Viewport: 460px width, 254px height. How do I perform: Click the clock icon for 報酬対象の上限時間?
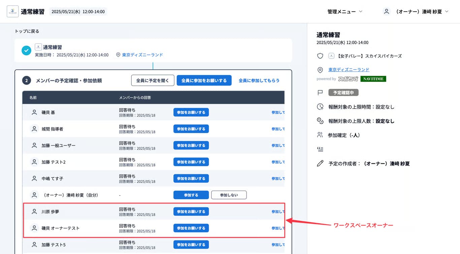click(x=320, y=107)
